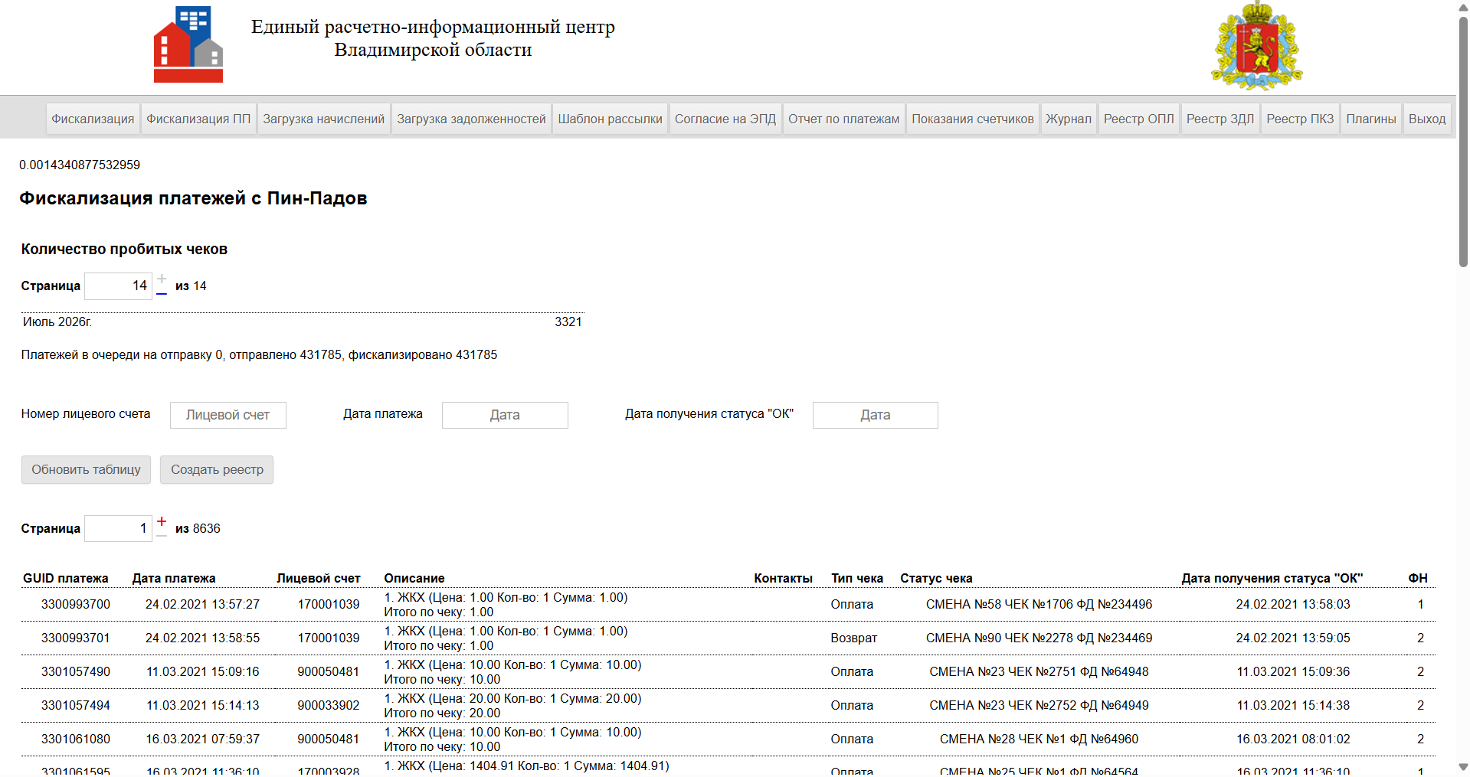Select Реестр ОПЛ in navigation bar
This screenshot has width=1470, height=777.
coord(1138,119)
